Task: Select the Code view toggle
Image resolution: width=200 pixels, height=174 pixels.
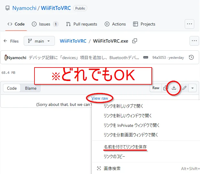Action: tap(12, 88)
